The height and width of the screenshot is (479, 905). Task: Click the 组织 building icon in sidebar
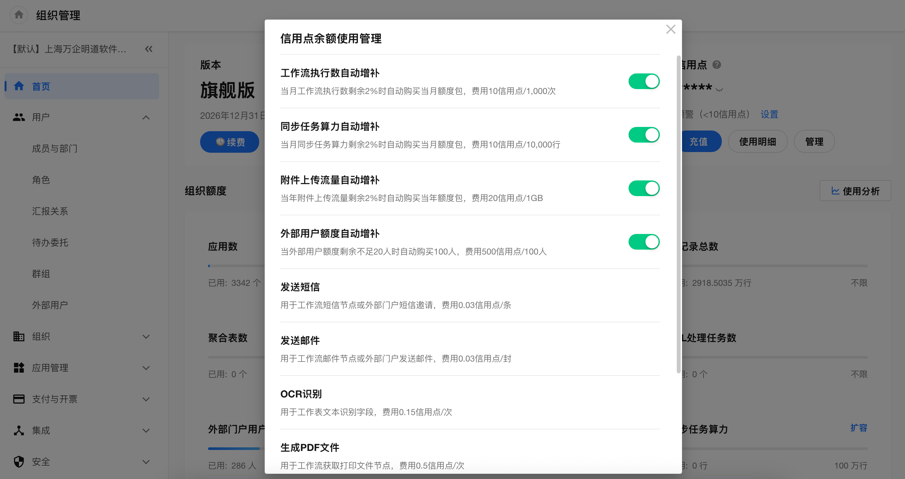pos(19,336)
